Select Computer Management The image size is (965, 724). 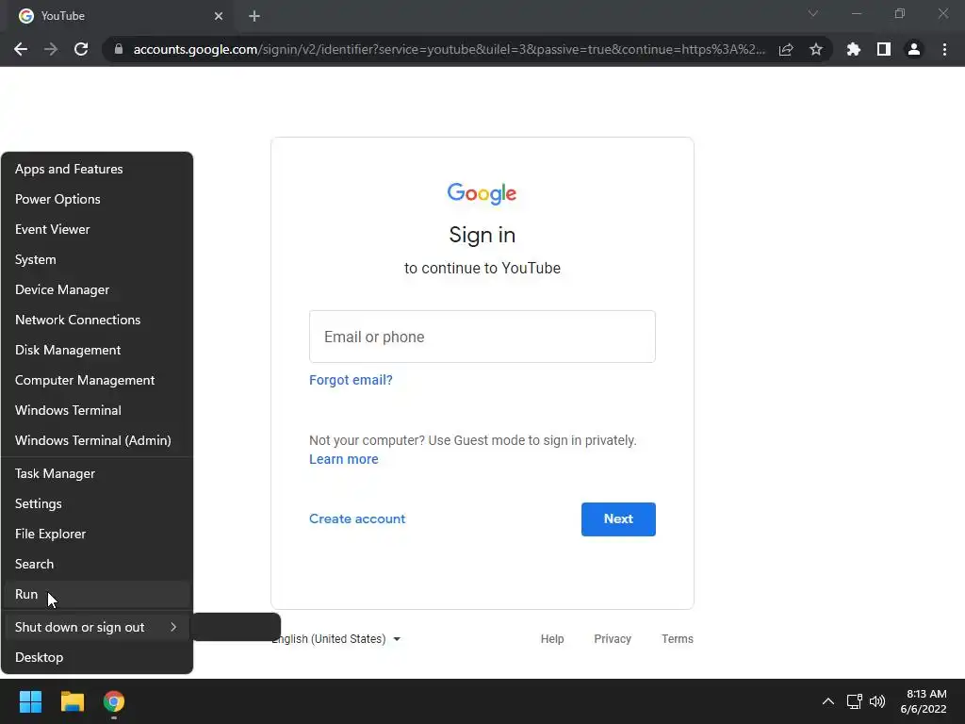(x=97, y=380)
